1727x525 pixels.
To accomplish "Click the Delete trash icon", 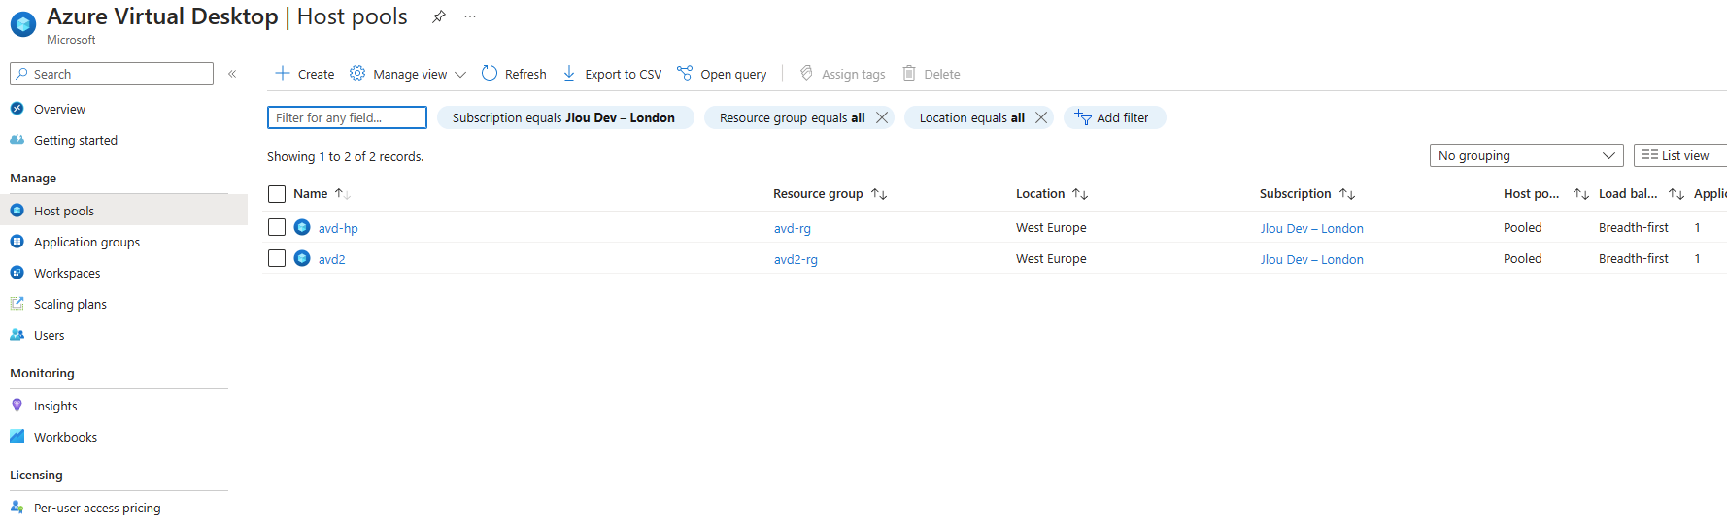I will (909, 73).
